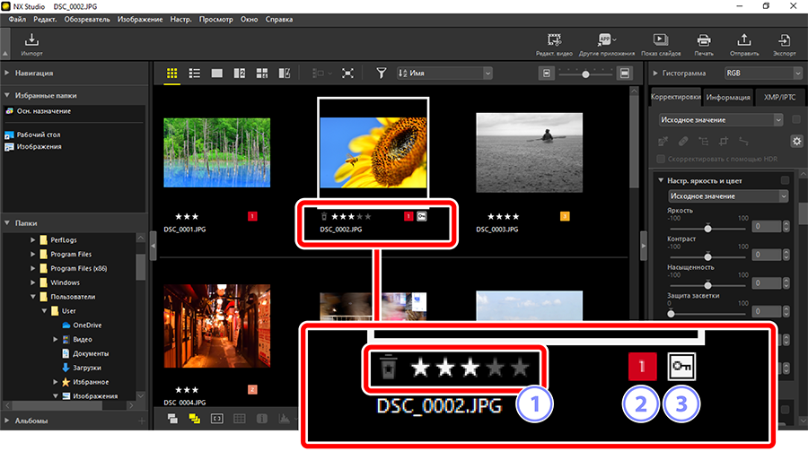This screenshot has height=451, width=808.
Task: Toggle checkbox beside Настр. яркость и цвет
Action: 786,181
